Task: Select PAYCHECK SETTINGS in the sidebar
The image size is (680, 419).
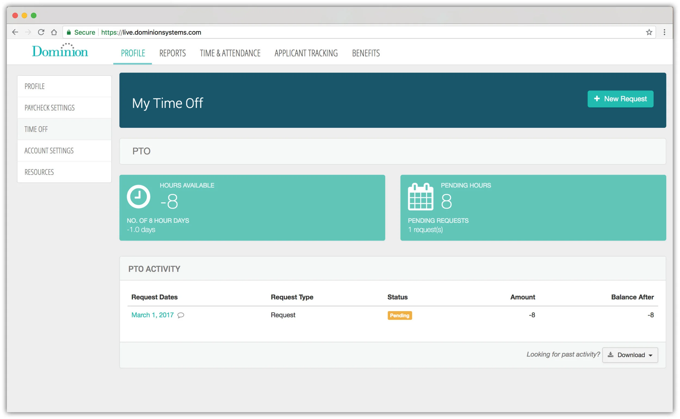Action: click(64, 108)
